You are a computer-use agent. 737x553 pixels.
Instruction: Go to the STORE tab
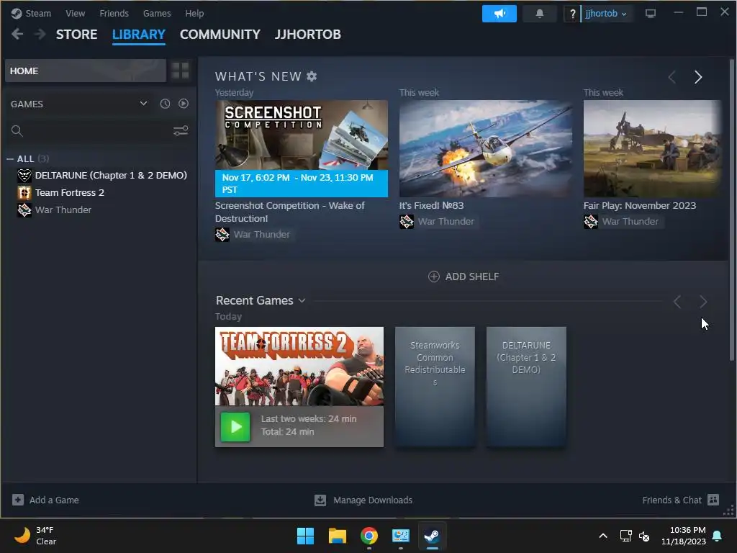[76, 35]
